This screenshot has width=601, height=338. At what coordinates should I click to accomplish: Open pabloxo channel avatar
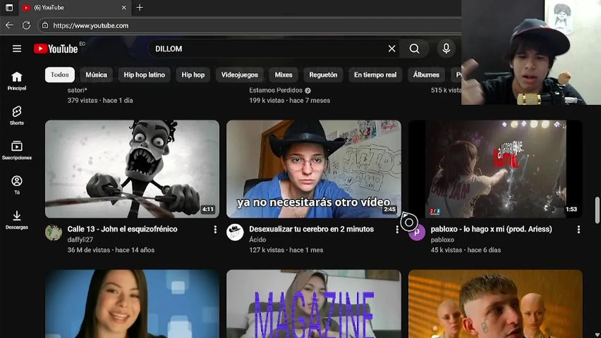pyautogui.click(x=417, y=232)
